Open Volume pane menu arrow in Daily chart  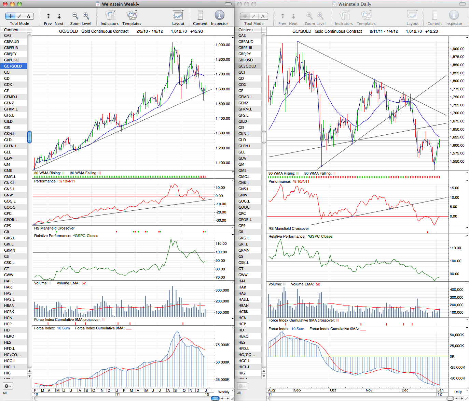tap(467, 283)
